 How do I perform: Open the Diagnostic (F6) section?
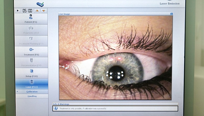coord(31,30)
